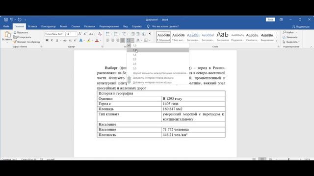Apply table borders icon

click(x=146, y=41)
